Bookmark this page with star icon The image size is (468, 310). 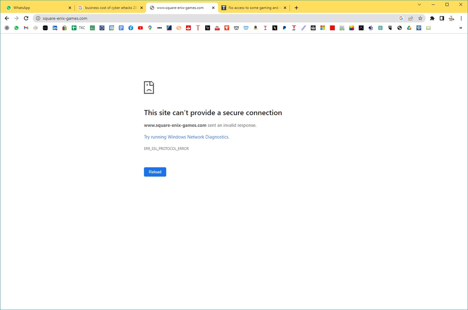pyautogui.click(x=420, y=18)
